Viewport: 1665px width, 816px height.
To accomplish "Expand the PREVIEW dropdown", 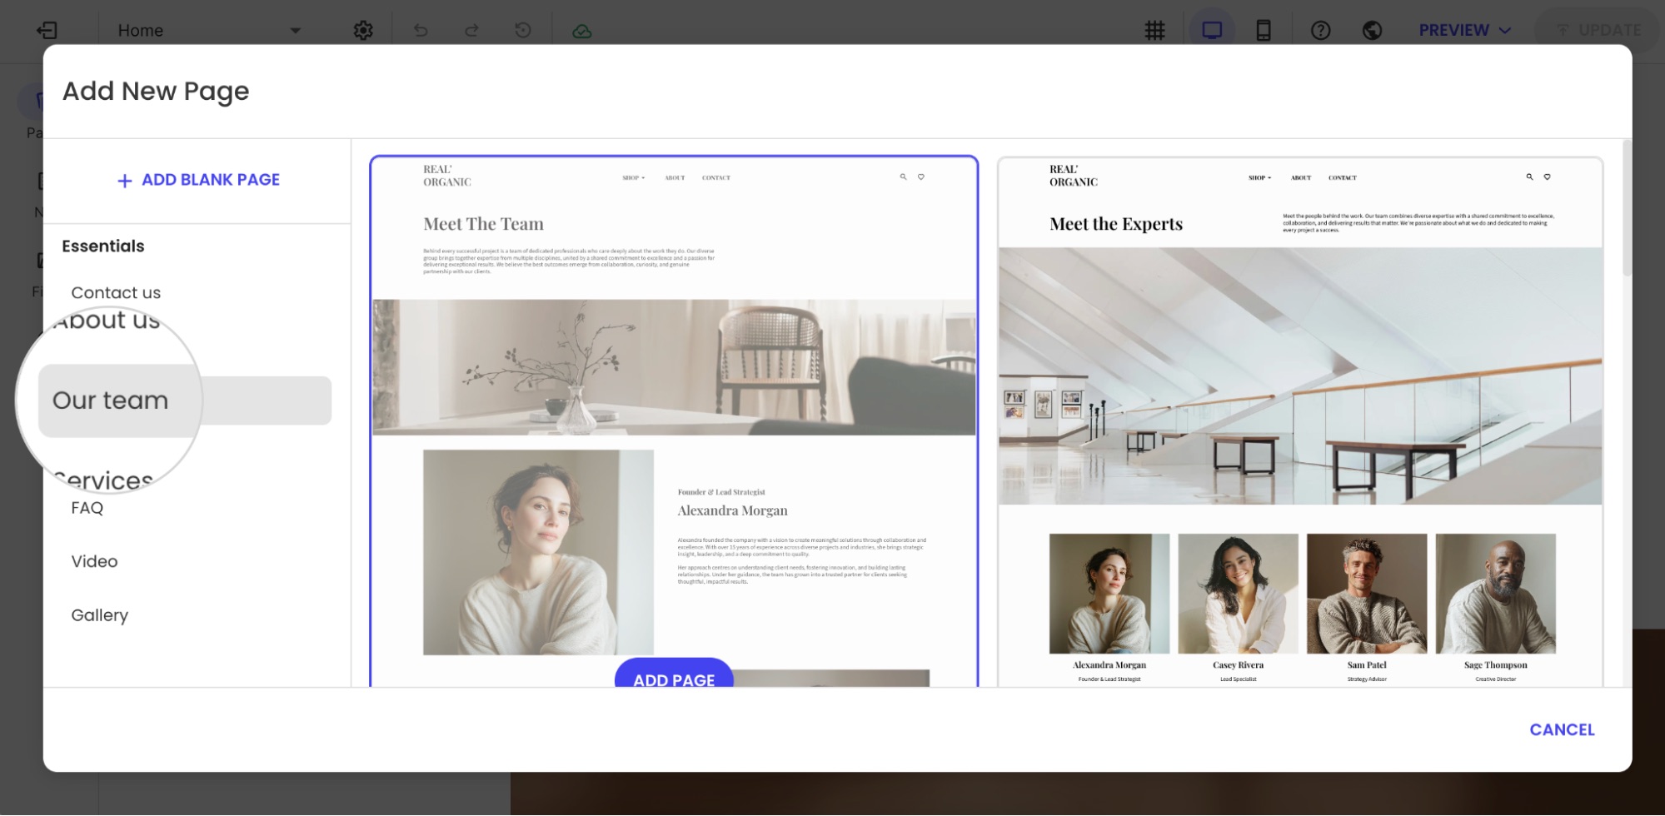I will (x=1465, y=30).
